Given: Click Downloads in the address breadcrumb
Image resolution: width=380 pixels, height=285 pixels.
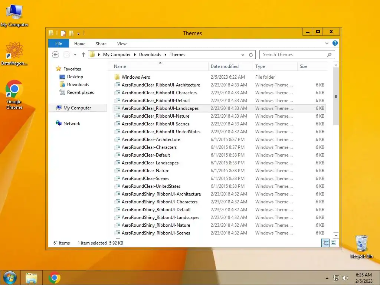Looking at the screenshot, I should tap(150, 55).
